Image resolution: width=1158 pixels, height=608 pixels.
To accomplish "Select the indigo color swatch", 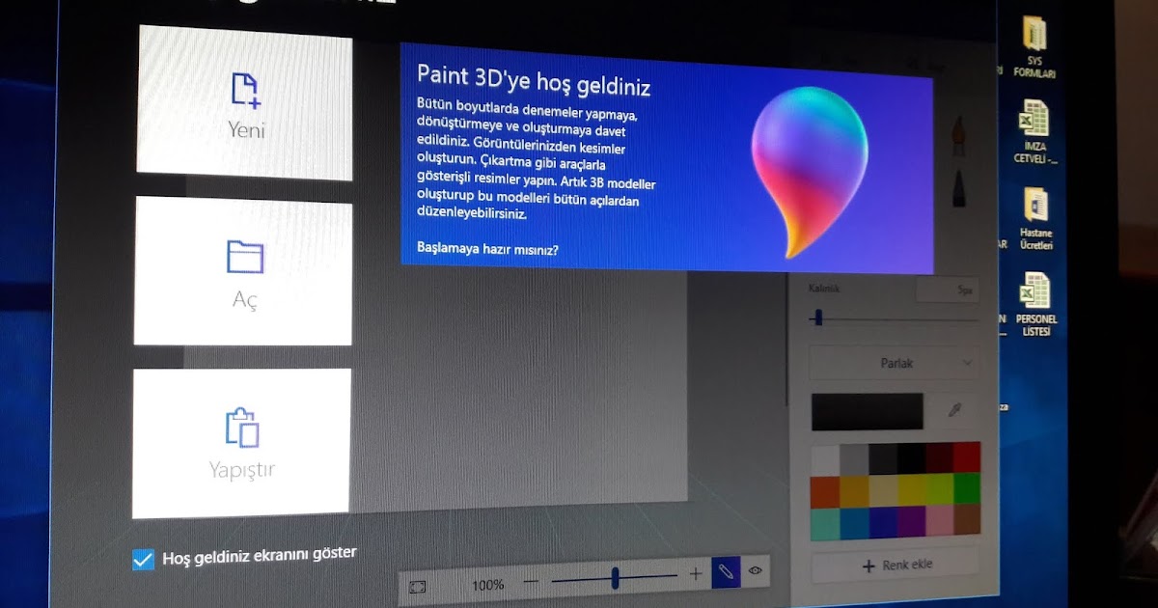I will coord(883,521).
